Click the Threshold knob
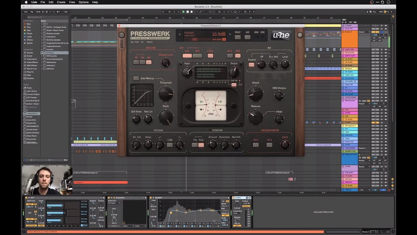 pyautogui.click(x=165, y=94)
